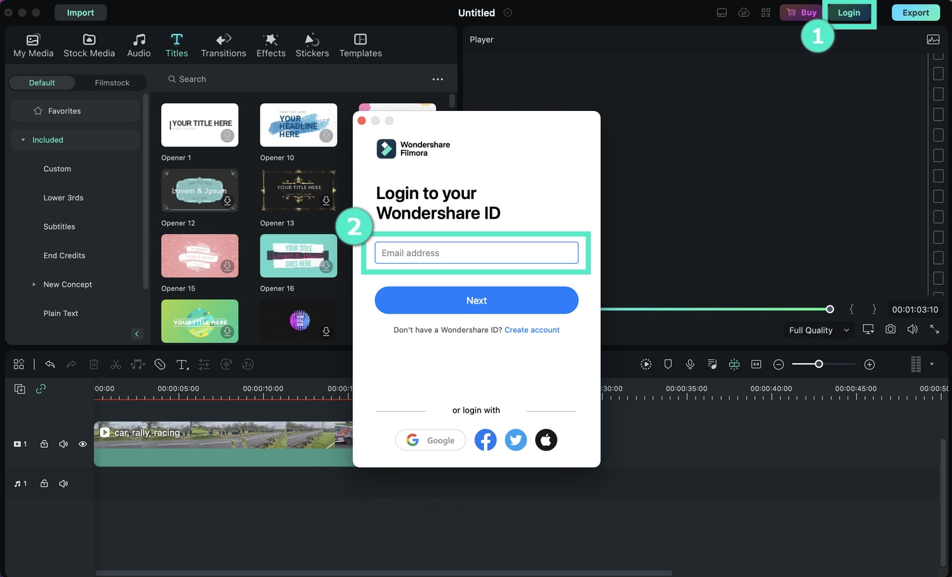952x577 pixels.
Task: Set mark out with right brace
Action: [x=874, y=309]
